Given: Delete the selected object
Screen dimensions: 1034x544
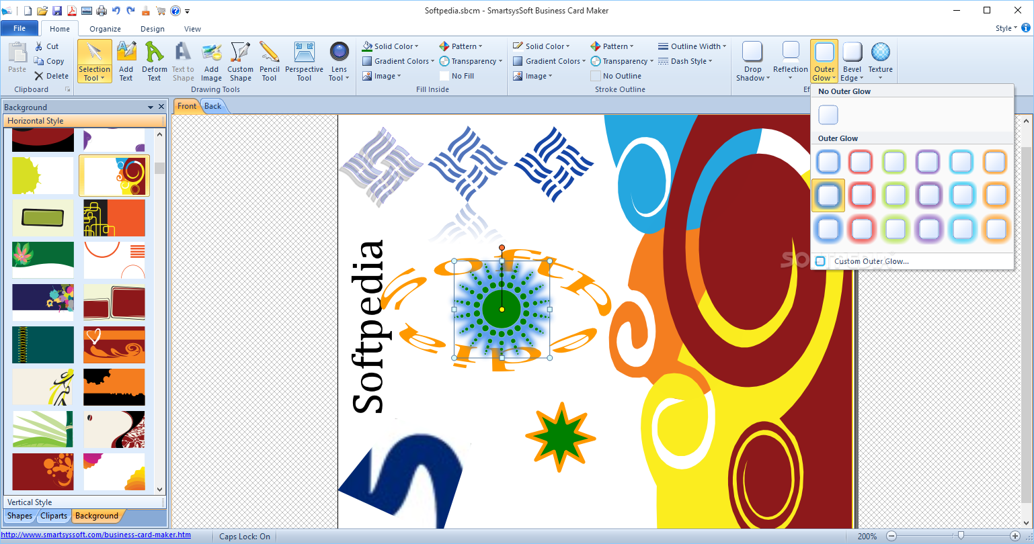Looking at the screenshot, I should tap(51, 76).
